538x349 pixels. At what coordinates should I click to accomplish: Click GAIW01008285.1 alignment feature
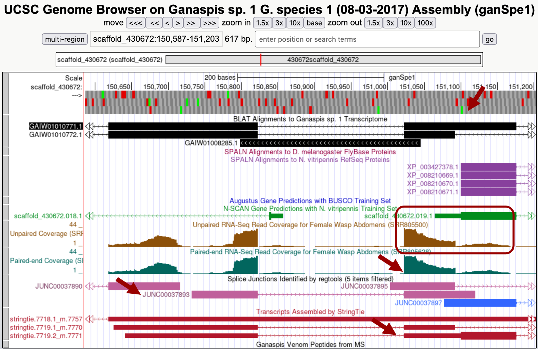point(330,143)
